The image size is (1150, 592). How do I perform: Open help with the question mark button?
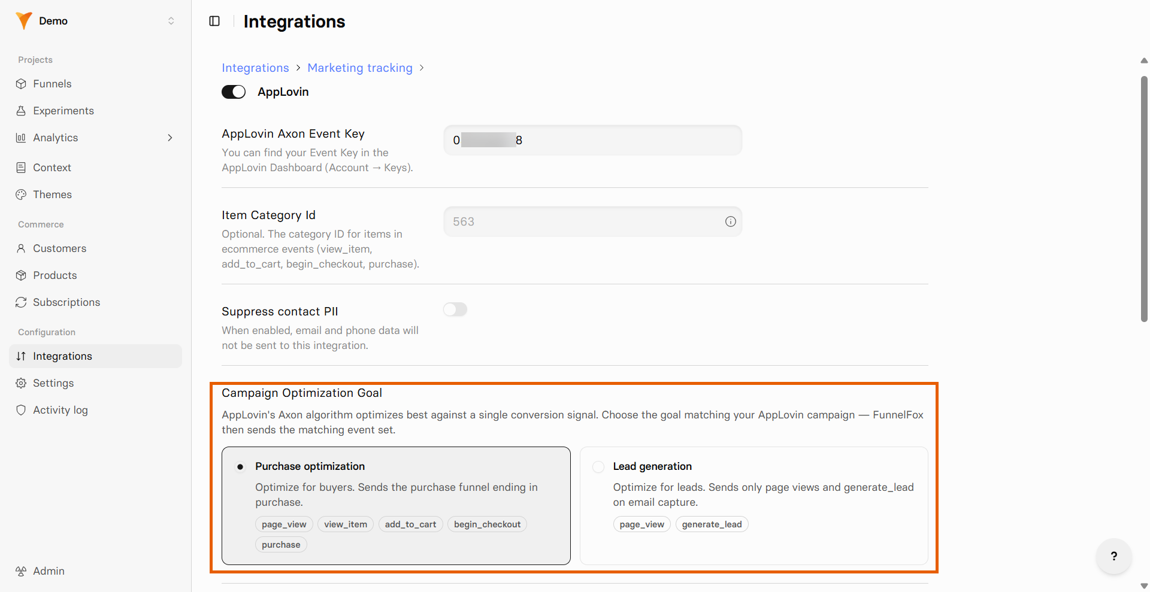tap(1113, 556)
